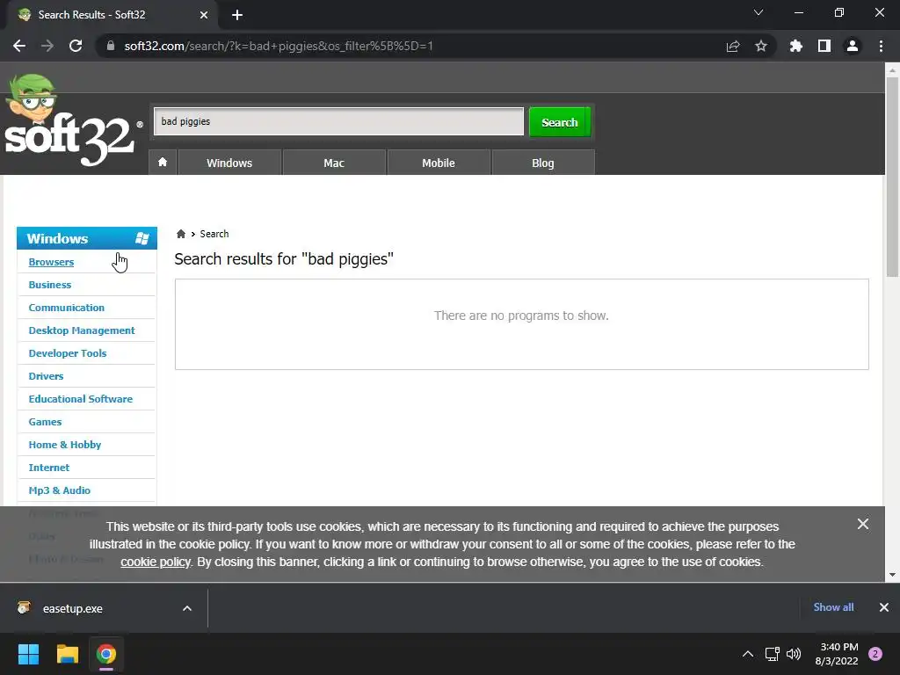900x675 pixels.
Task: Click the Search breadcrumb text
Action: click(x=214, y=234)
